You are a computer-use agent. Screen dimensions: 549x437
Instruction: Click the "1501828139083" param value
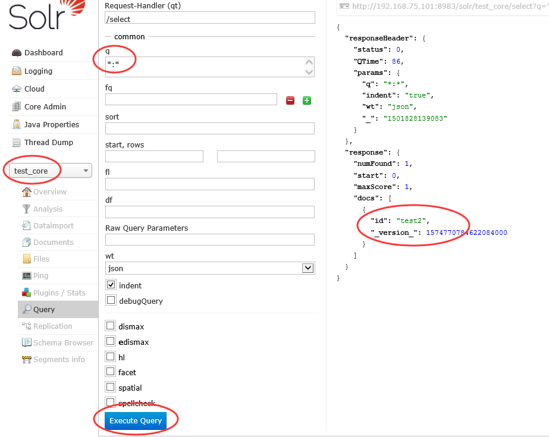(415, 118)
